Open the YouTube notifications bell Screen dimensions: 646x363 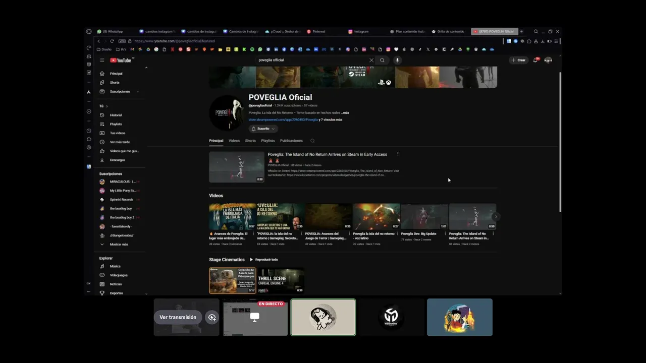(x=535, y=60)
